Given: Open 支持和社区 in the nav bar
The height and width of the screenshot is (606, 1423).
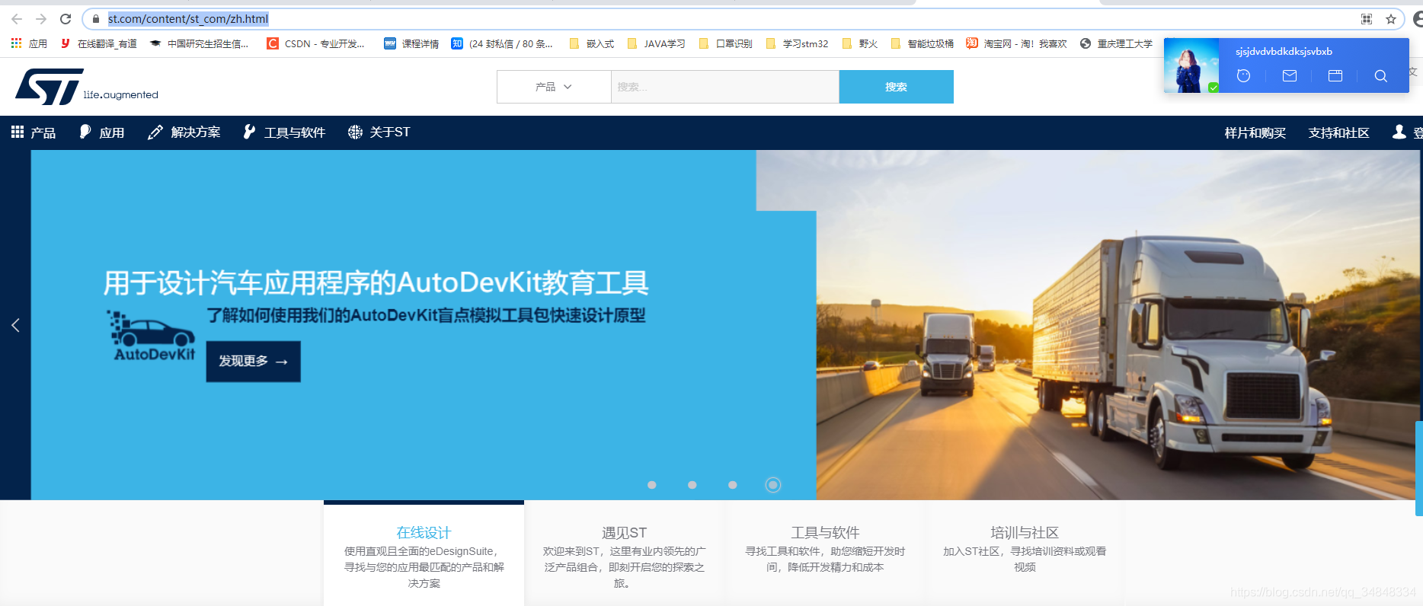Looking at the screenshot, I should pos(1339,133).
